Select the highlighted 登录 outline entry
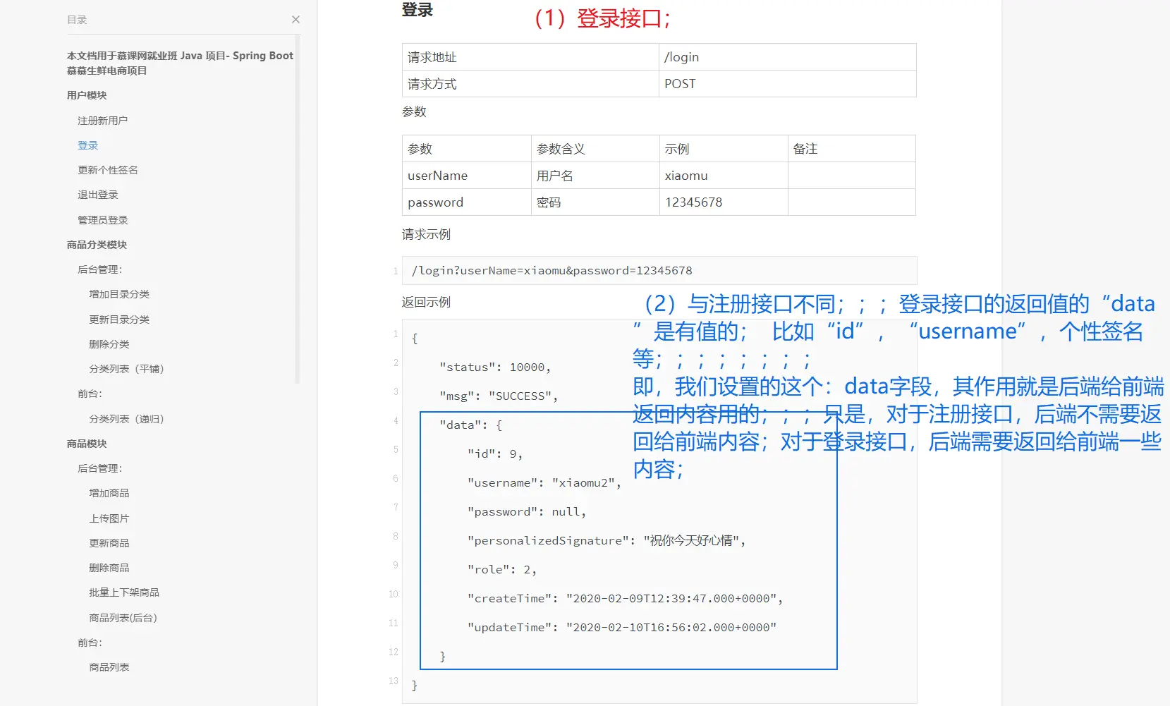This screenshot has height=706, width=1170. click(x=87, y=145)
